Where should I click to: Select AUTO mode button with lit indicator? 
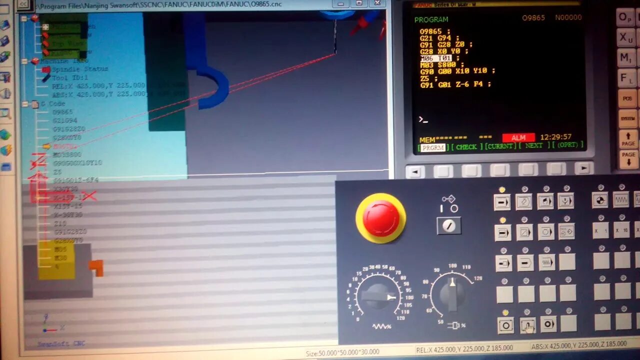click(x=502, y=202)
